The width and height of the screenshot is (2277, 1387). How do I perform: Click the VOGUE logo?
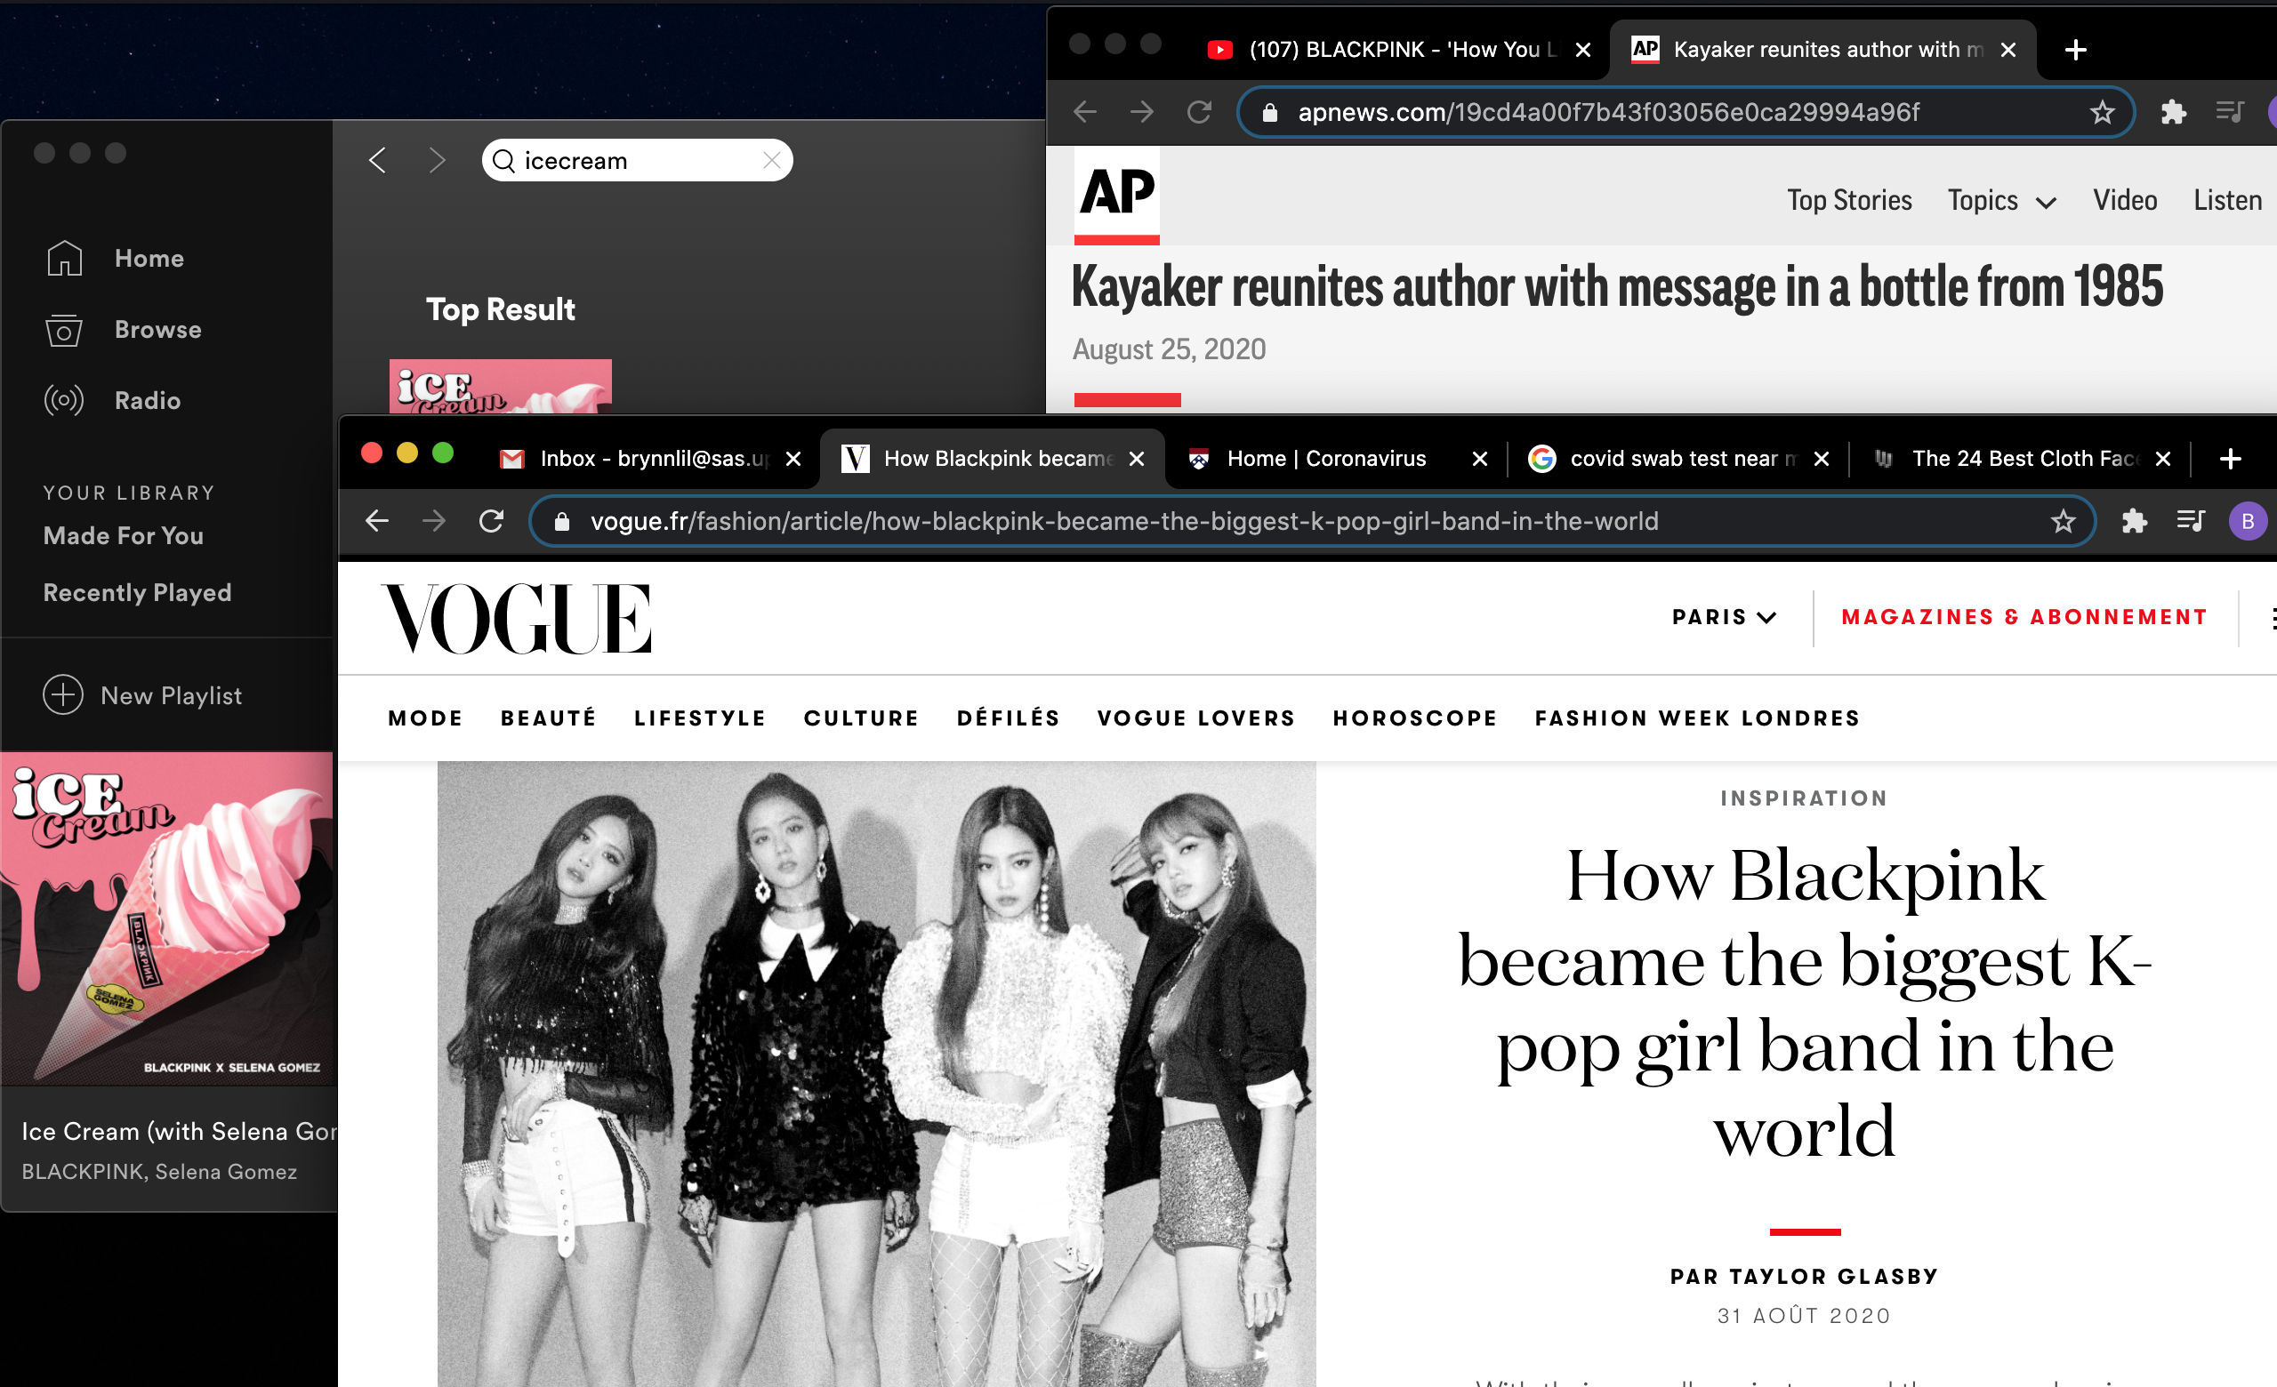coord(517,619)
